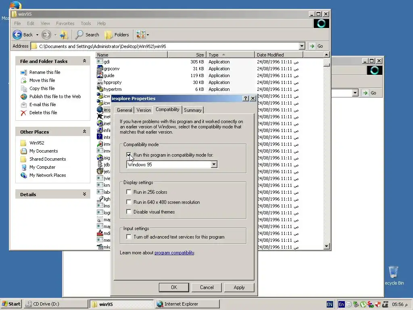
Task: Click the Start button on taskbar
Action: (x=11, y=304)
